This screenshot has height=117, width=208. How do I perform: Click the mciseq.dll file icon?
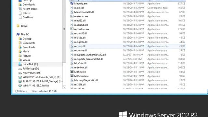[72, 46]
